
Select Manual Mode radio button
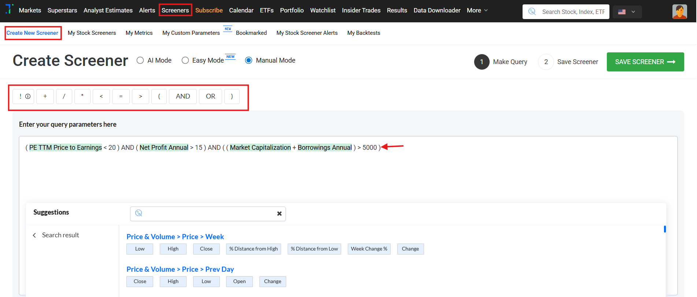click(x=248, y=60)
